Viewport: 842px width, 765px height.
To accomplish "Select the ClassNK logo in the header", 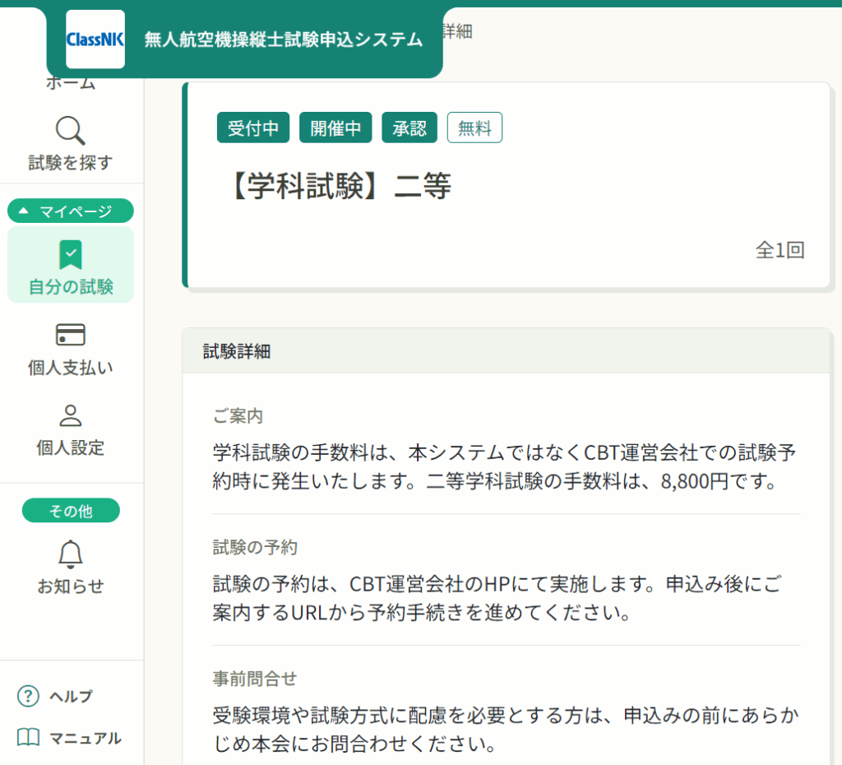I will [95, 39].
